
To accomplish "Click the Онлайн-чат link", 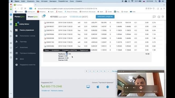I will point(46,91).
